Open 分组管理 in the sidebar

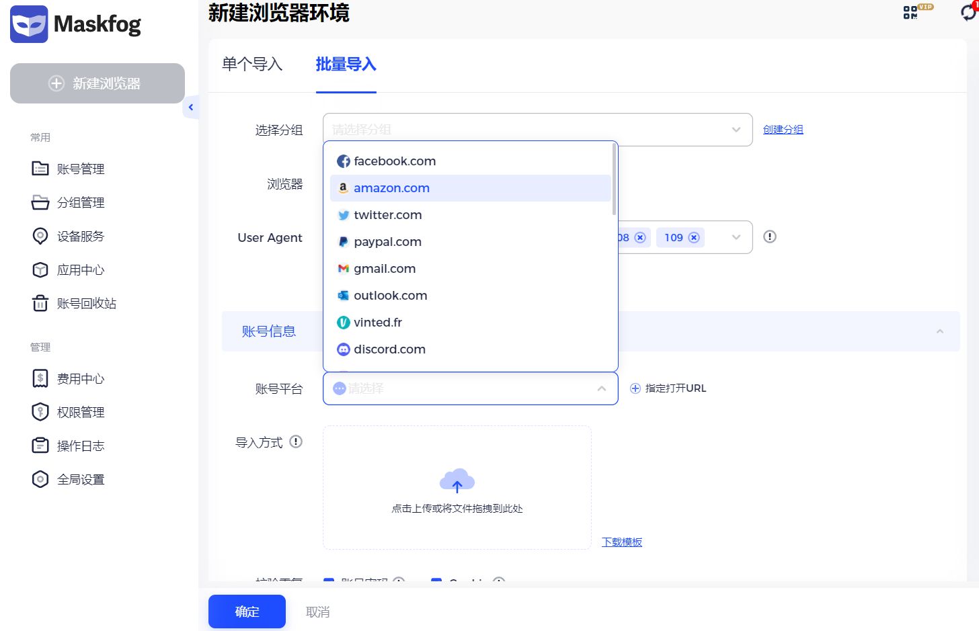coord(68,202)
